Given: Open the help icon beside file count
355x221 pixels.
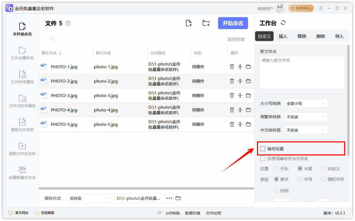Looking at the screenshot, I should (68, 23).
